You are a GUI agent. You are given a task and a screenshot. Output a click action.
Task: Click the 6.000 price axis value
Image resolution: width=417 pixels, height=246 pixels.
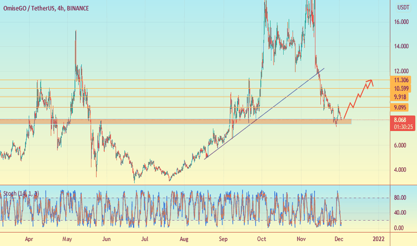click(400, 145)
